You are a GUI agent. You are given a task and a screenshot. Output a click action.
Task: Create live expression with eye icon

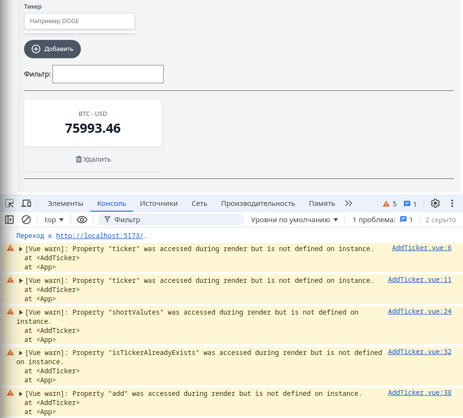[82, 220]
